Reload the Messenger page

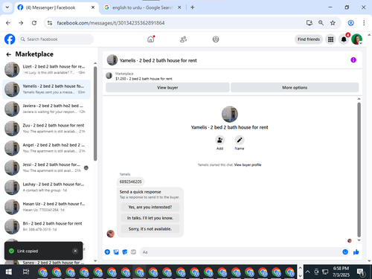34,23
